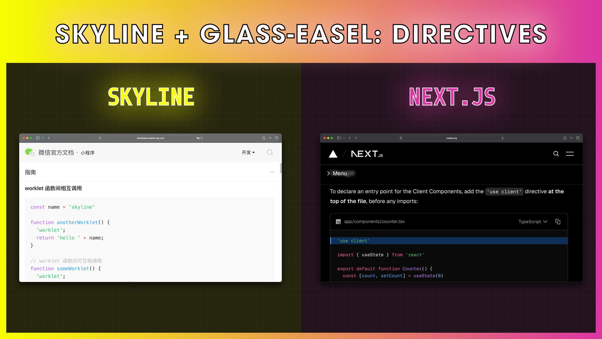This screenshot has width=602, height=339.
Task: Share the nextjs.org page
Action: click(x=565, y=138)
